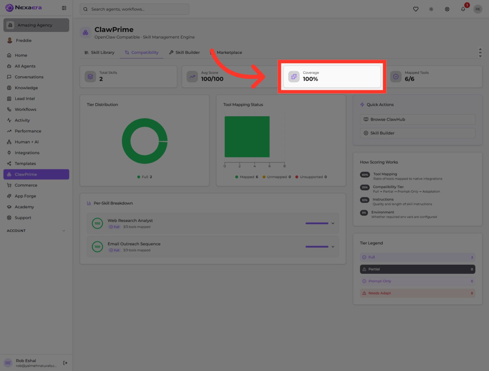Click Browse ClawHub button

pyautogui.click(x=418, y=119)
